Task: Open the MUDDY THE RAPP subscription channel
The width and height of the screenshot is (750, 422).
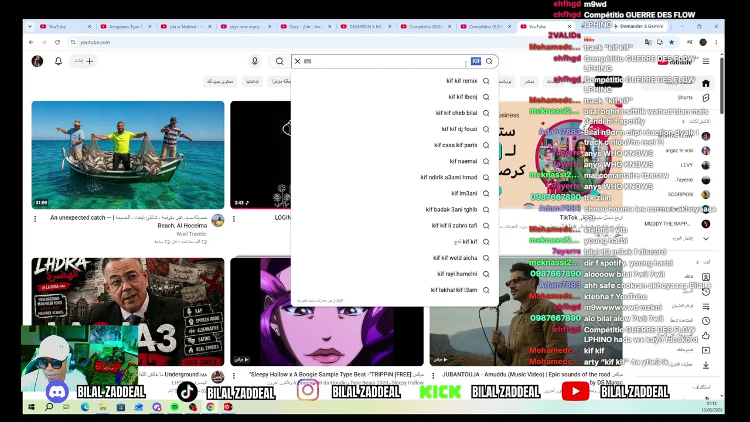Action: 677,224
